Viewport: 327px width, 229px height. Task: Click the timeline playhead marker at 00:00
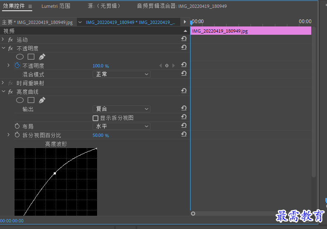point(191,22)
